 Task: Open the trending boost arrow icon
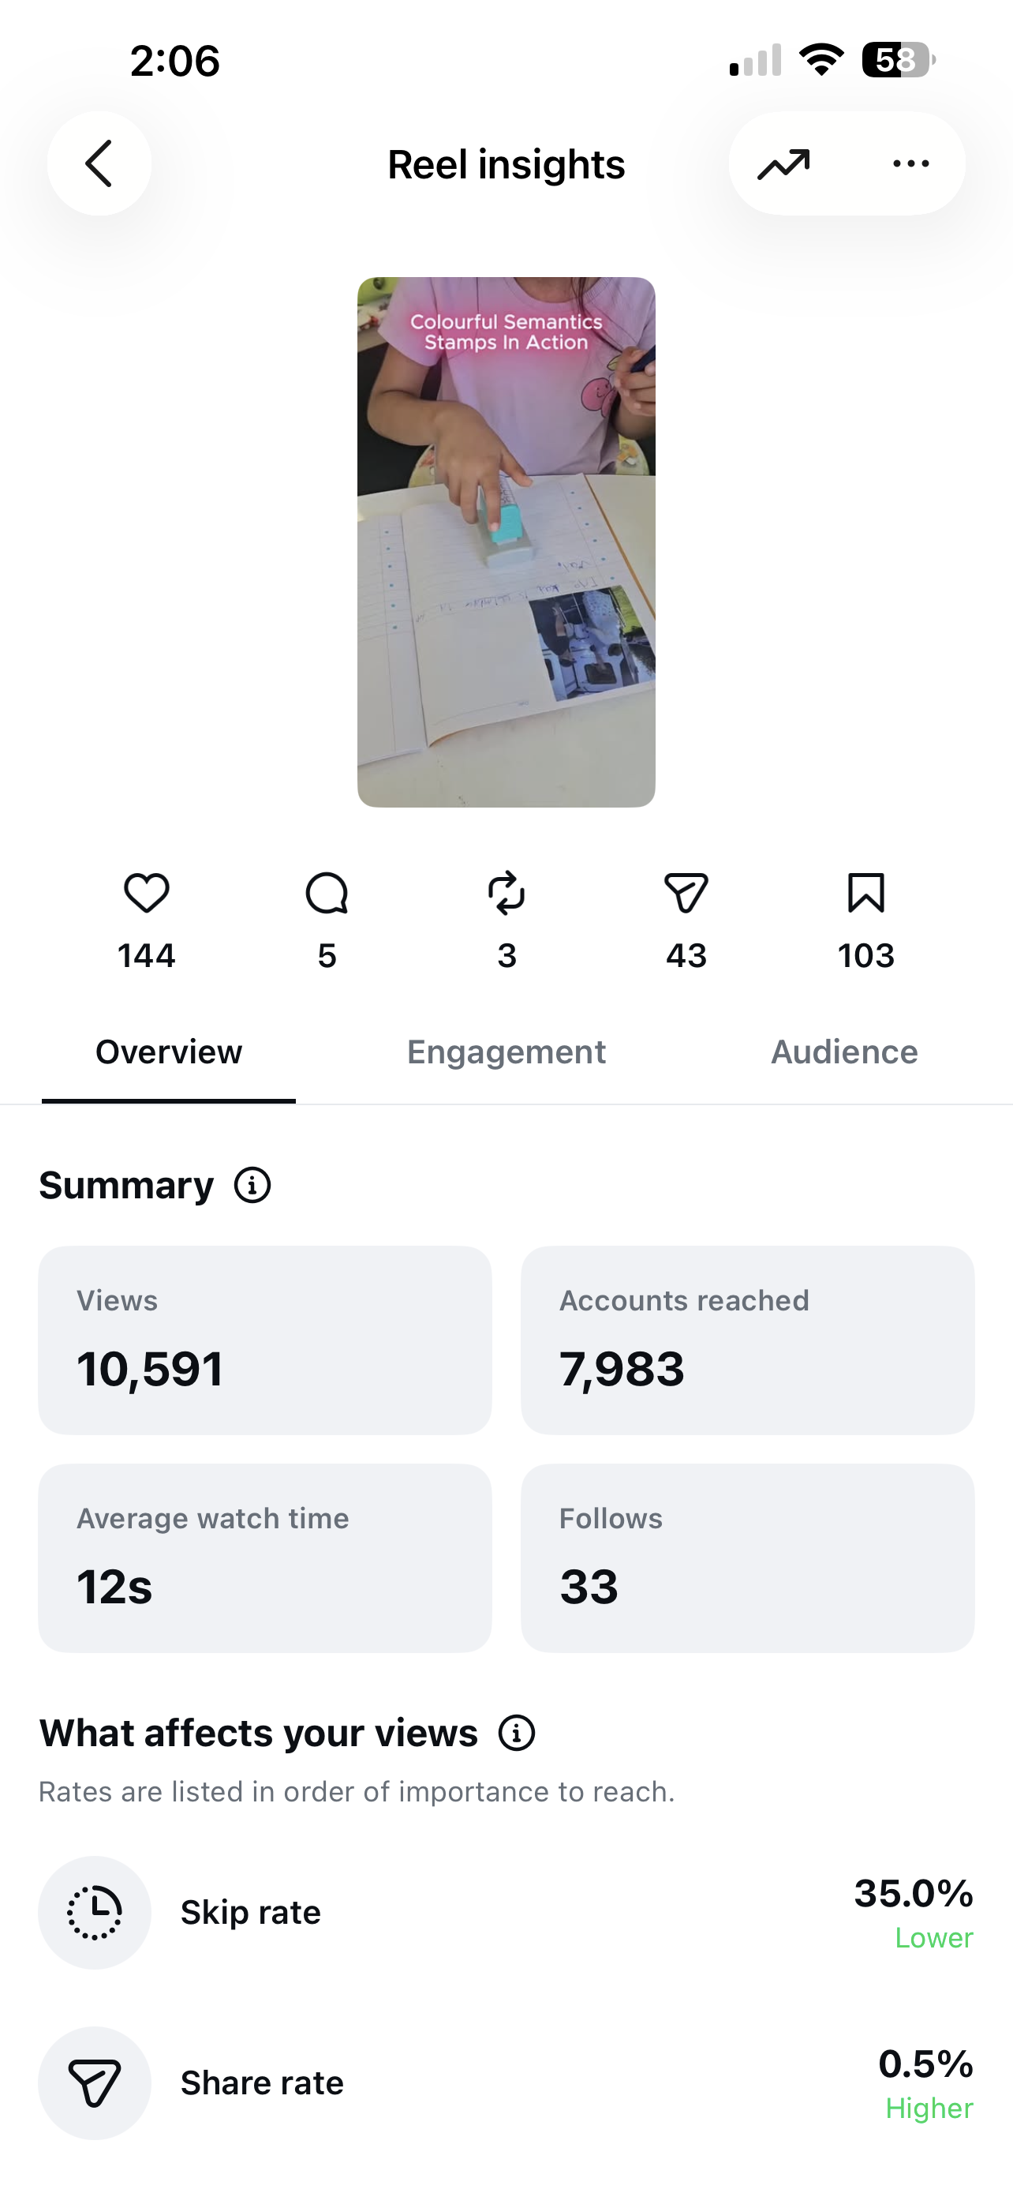[x=783, y=163]
